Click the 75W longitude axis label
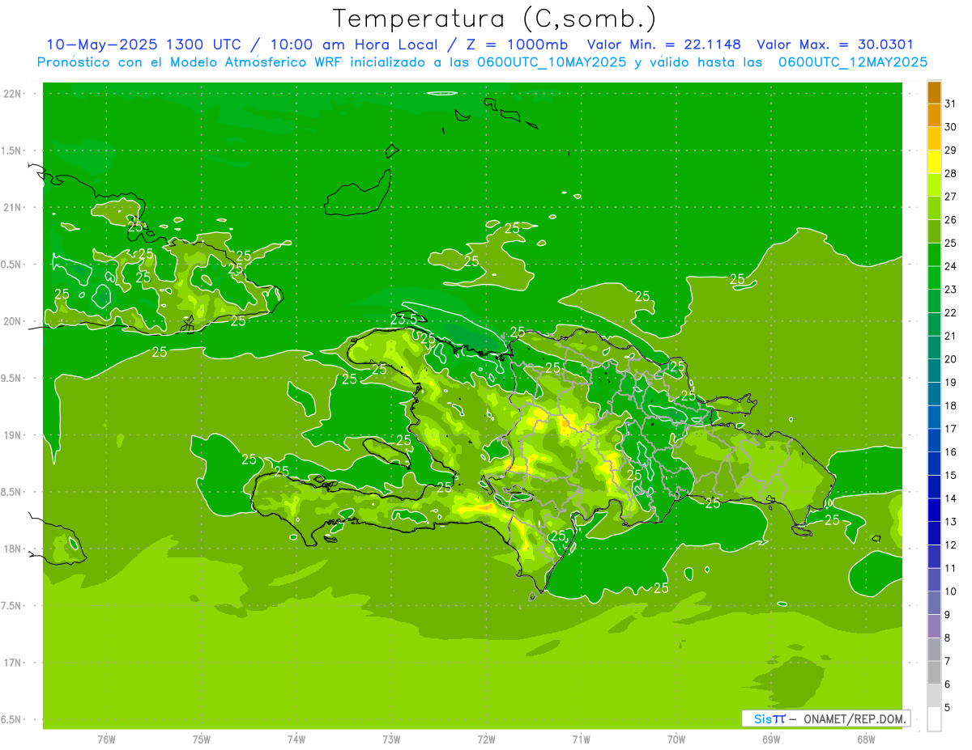 click(201, 739)
